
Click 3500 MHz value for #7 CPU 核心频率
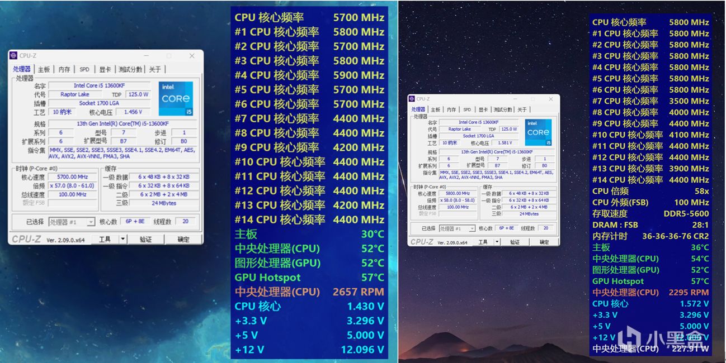pos(689,101)
